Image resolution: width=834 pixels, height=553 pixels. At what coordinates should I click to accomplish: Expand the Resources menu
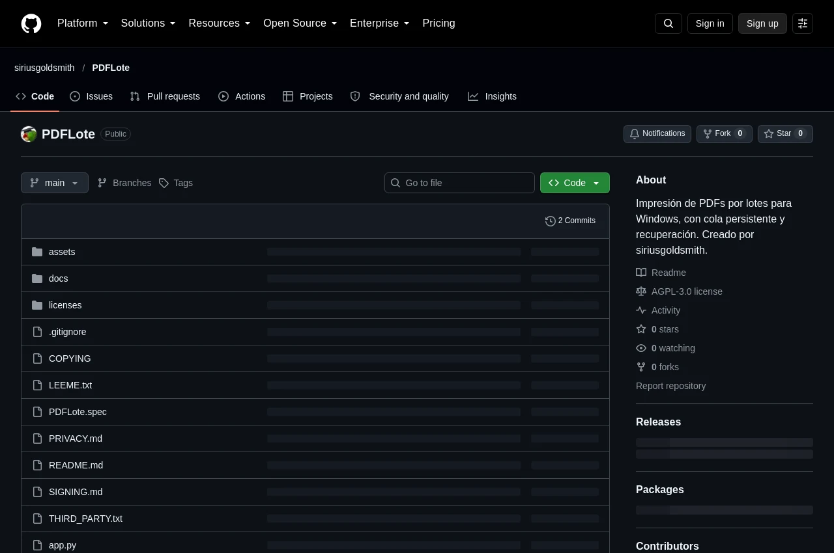click(220, 23)
